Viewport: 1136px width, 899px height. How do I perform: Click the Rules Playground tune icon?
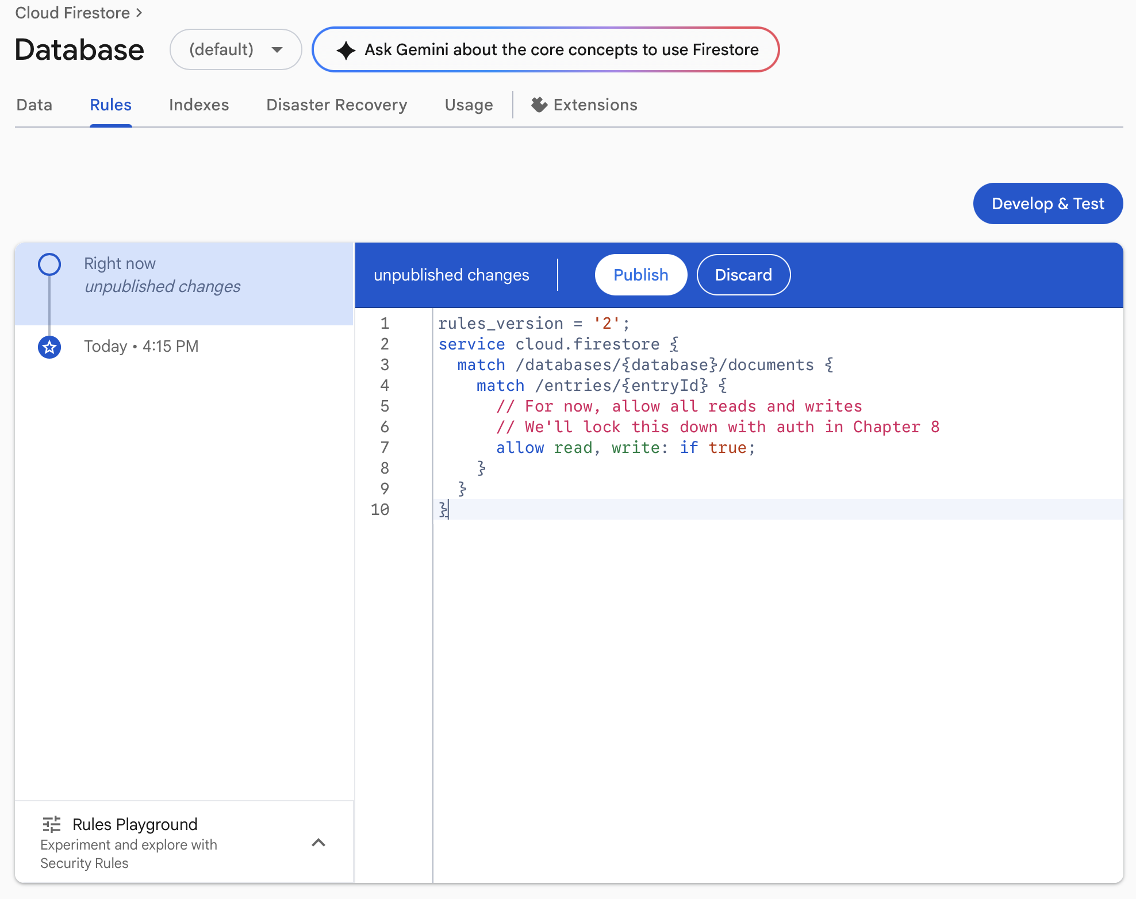click(51, 824)
